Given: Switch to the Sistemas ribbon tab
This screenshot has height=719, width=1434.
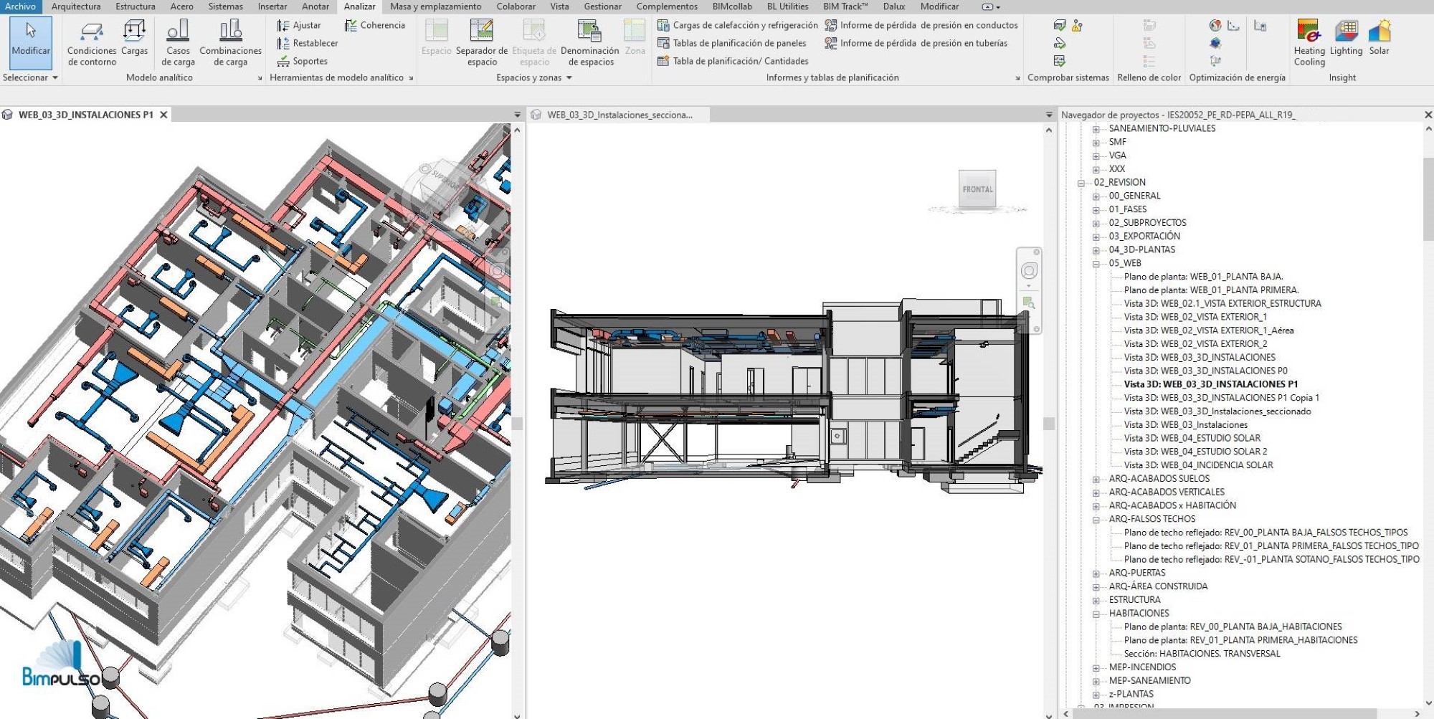Looking at the screenshot, I should 225,6.
